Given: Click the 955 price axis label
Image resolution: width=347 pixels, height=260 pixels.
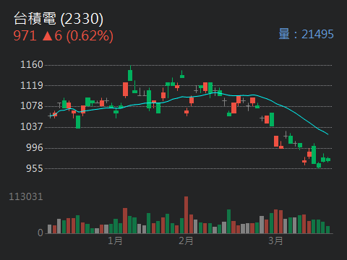Looking at the screenshot, I should (x=35, y=168).
